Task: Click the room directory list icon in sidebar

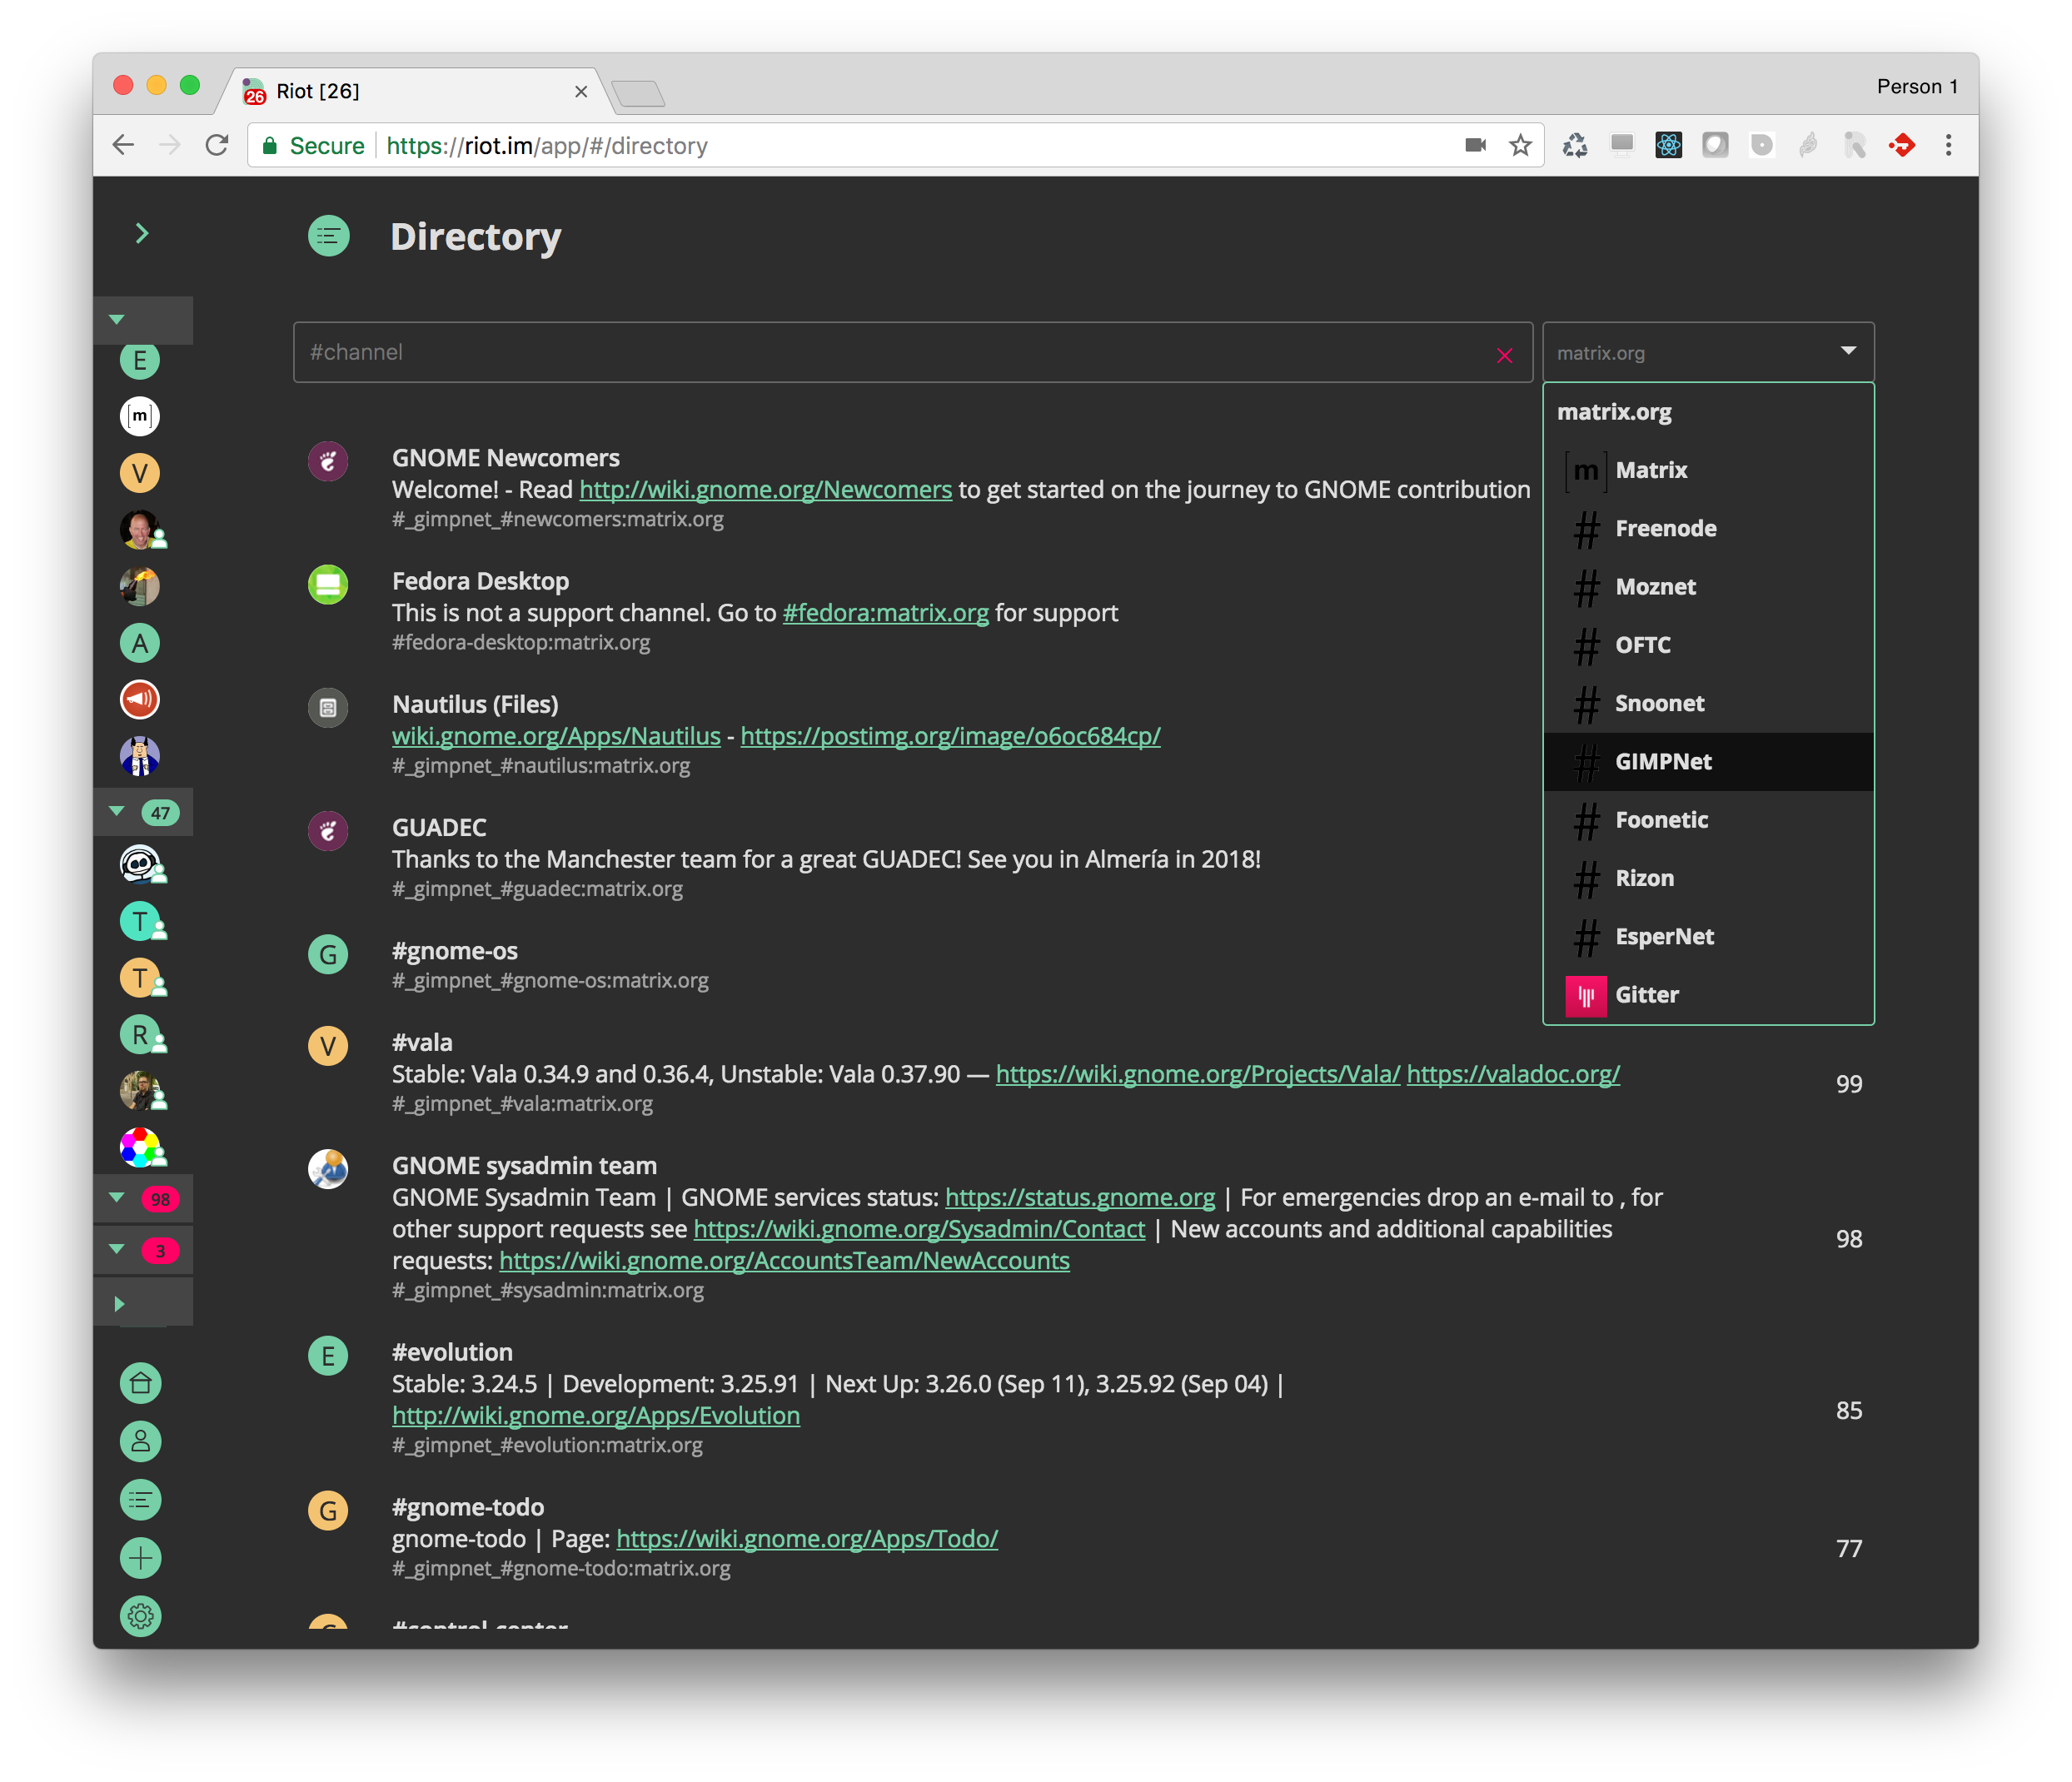Action: click(140, 1500)
